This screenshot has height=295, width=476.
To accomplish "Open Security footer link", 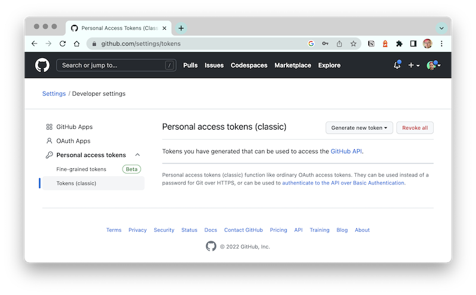I will click(164, 230).
